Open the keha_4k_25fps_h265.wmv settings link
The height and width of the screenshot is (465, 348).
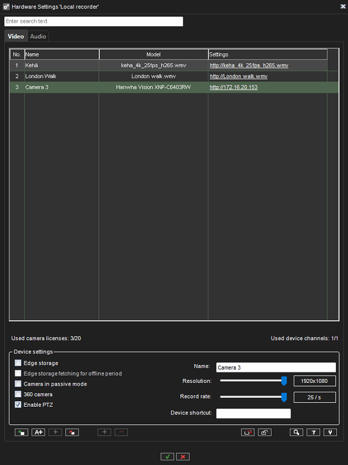[249, 65]
